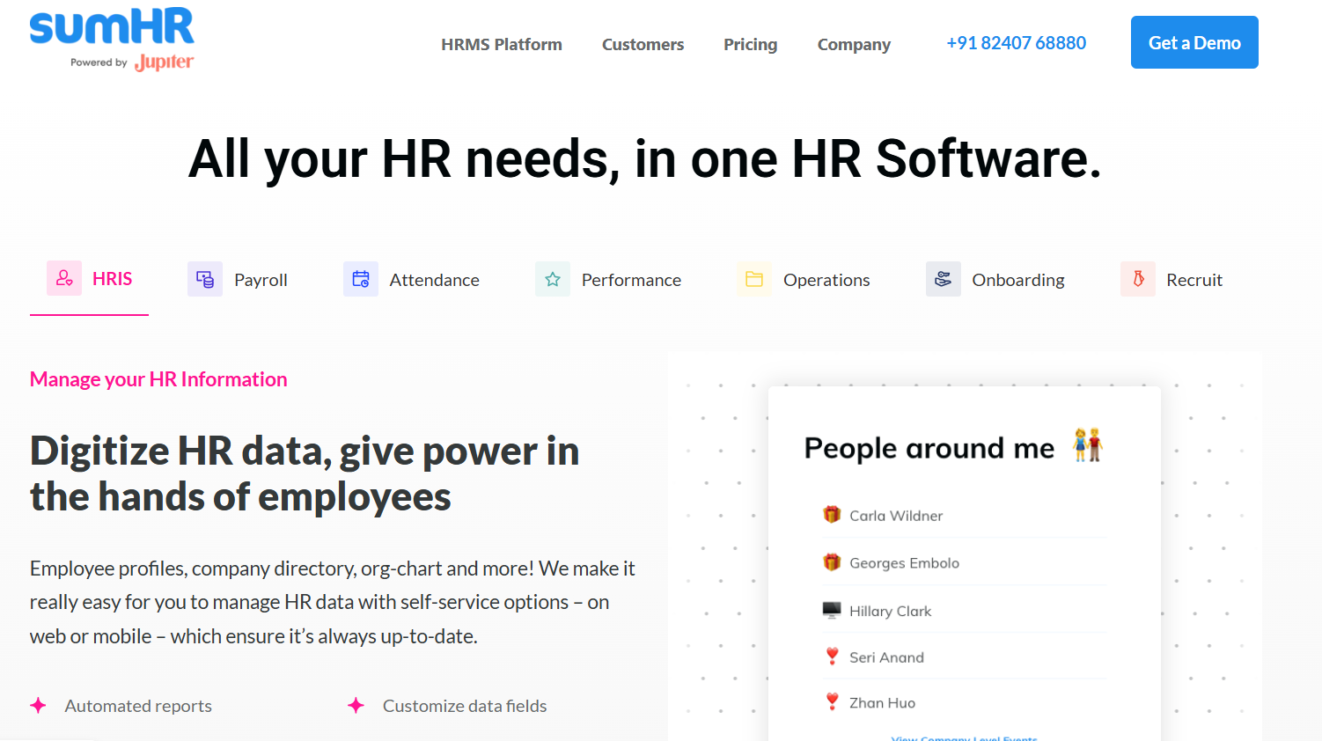1322x741 pixels.
Task: Open the Customers menu item
Action: tap(643, 44)
